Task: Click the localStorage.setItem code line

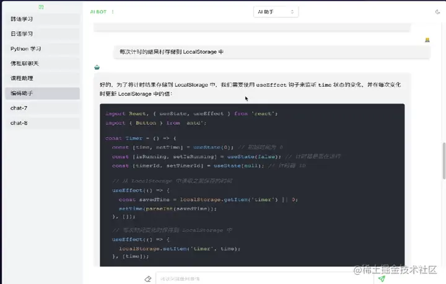Action: (180, 249)
